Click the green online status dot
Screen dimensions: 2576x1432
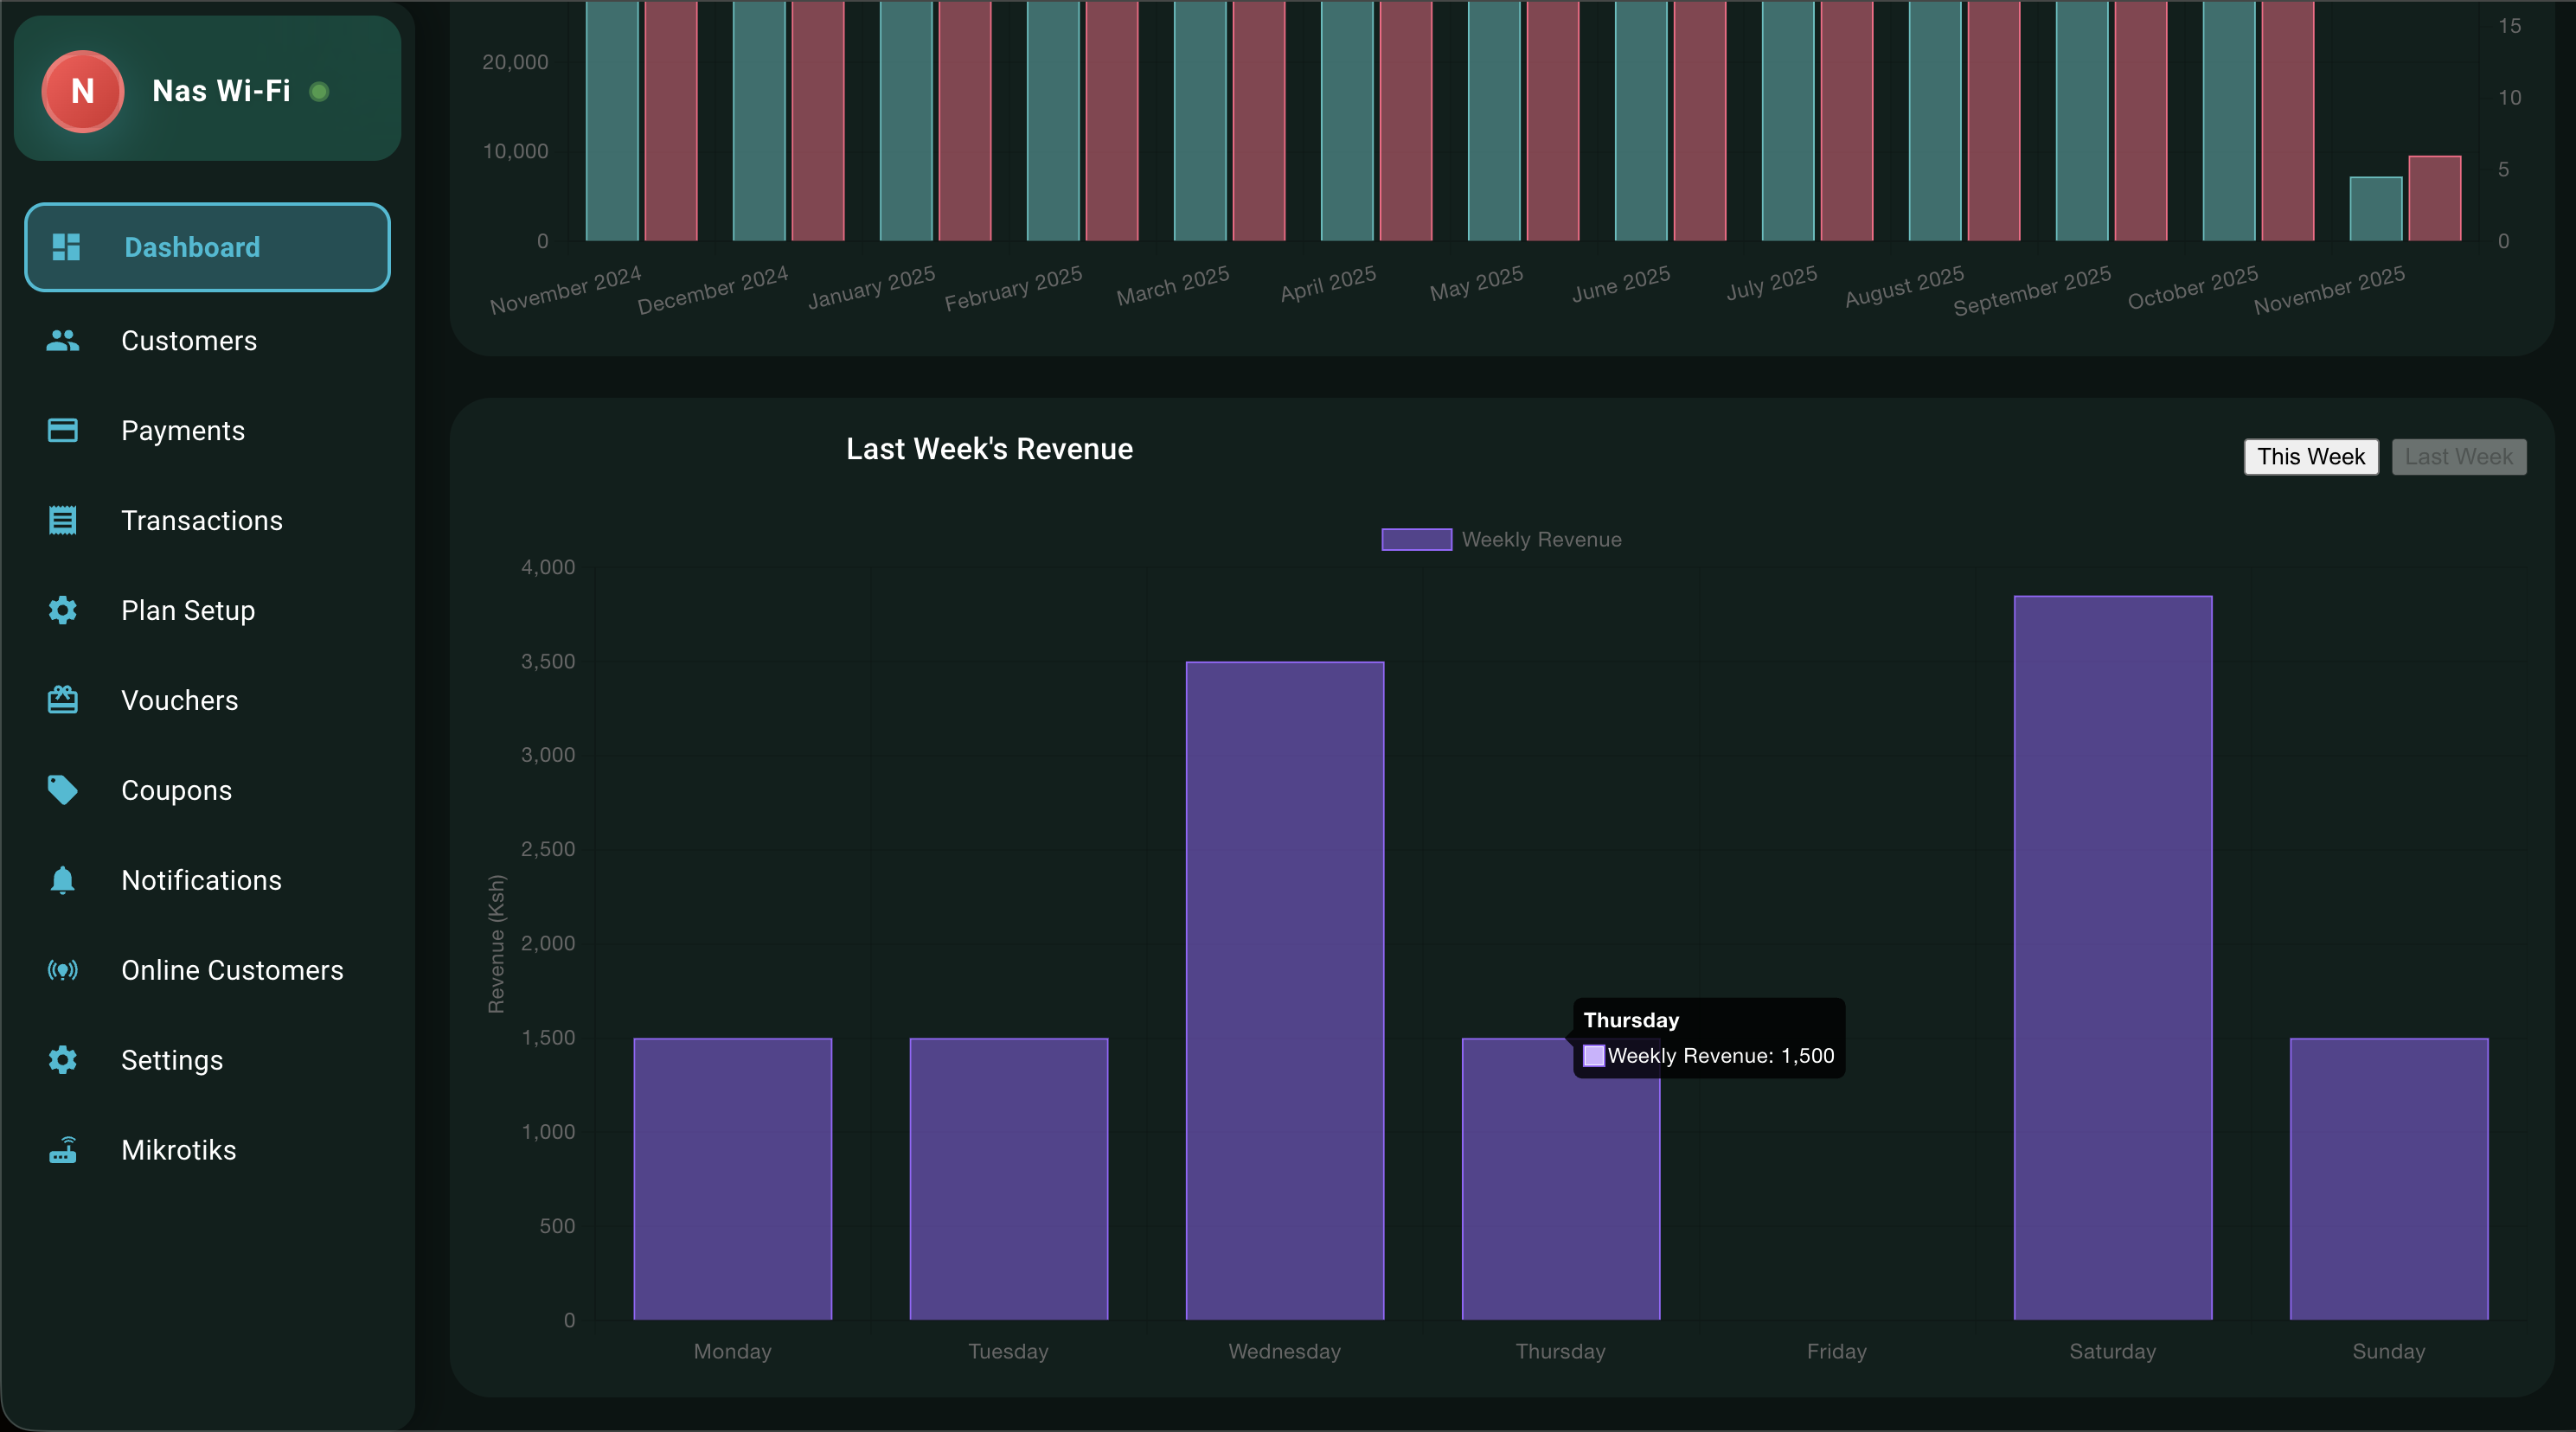coord(320,92)
